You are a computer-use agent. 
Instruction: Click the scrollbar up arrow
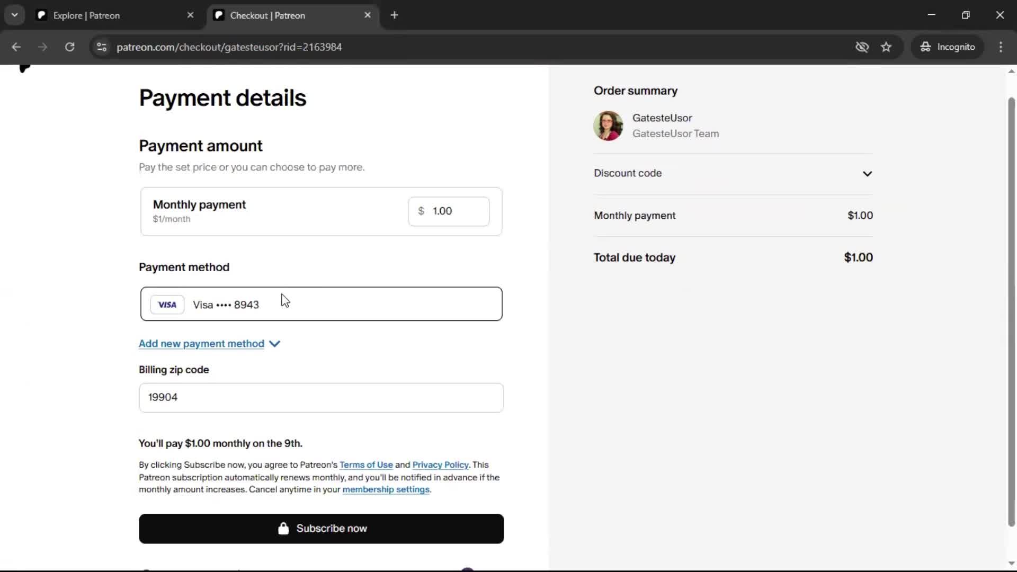(x=1011, y=71)
